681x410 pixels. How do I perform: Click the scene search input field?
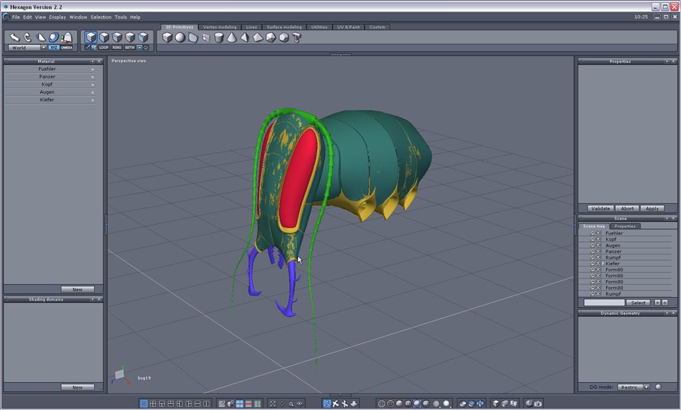pyautogui.click(x=604, y=302)
